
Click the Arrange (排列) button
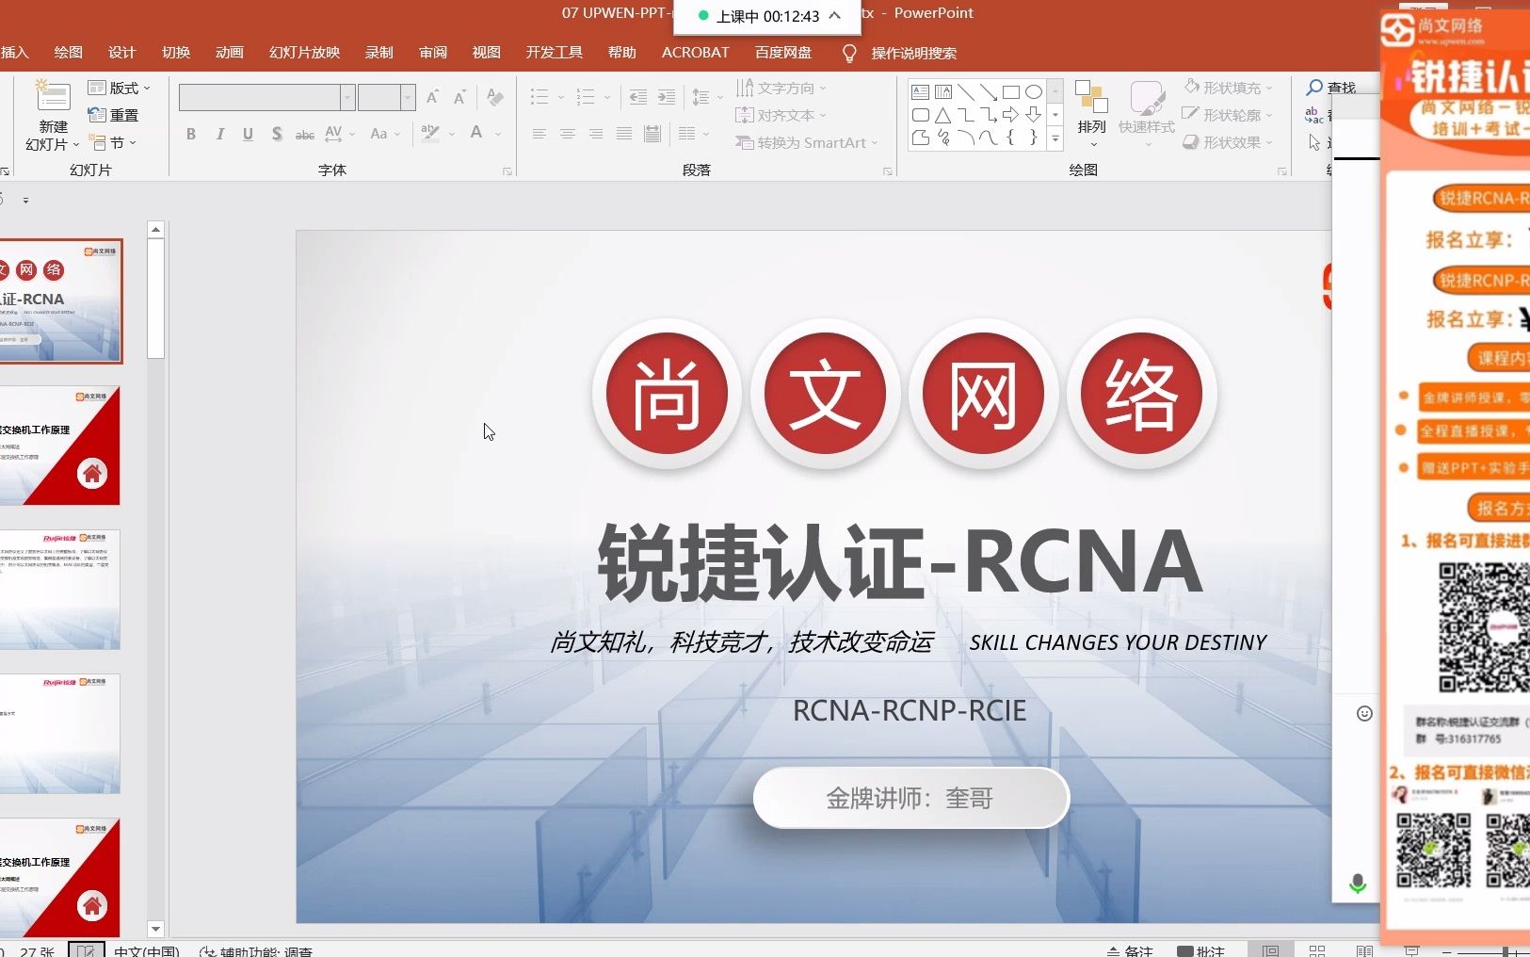click(1092, 114)
